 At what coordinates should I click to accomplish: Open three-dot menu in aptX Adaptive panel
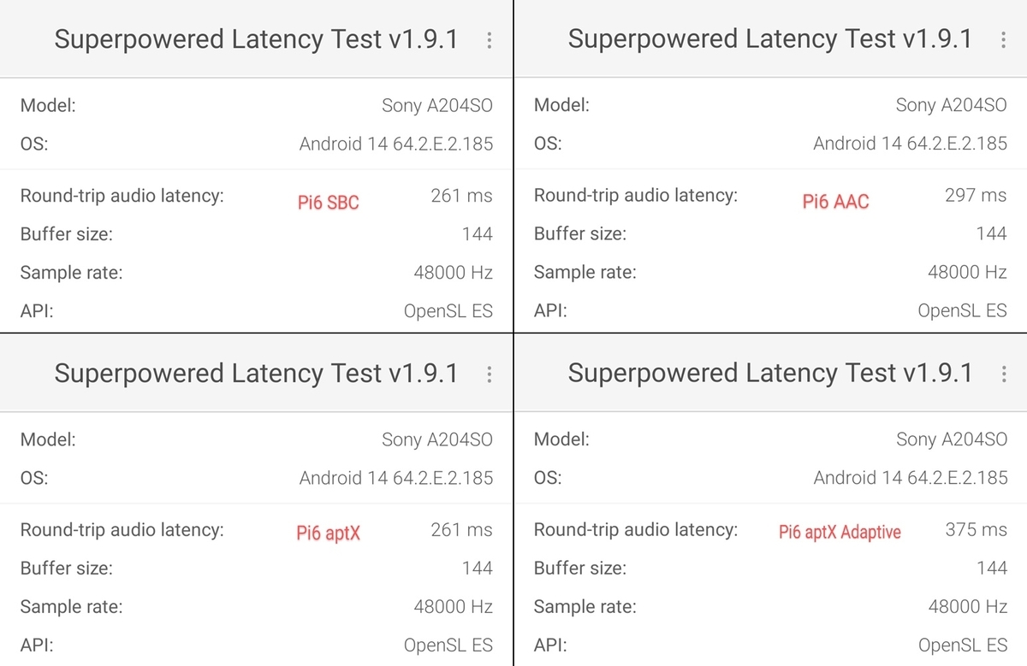coord(1002,374)
